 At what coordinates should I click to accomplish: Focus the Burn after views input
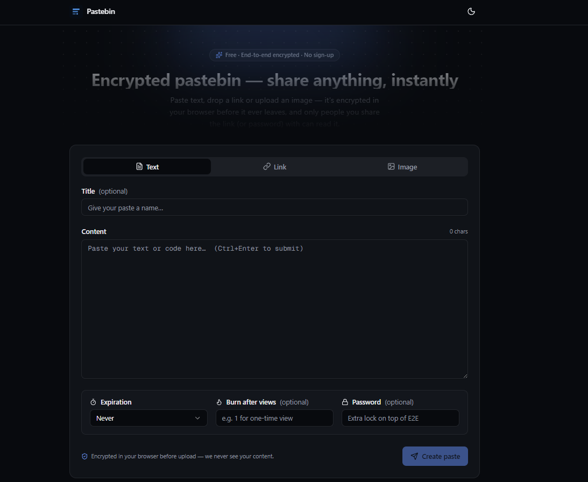274,418
